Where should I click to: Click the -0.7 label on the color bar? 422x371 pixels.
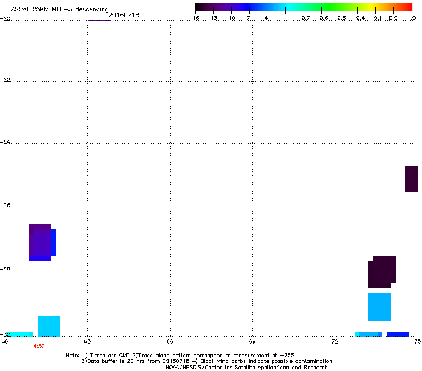[x=303, y=18]
